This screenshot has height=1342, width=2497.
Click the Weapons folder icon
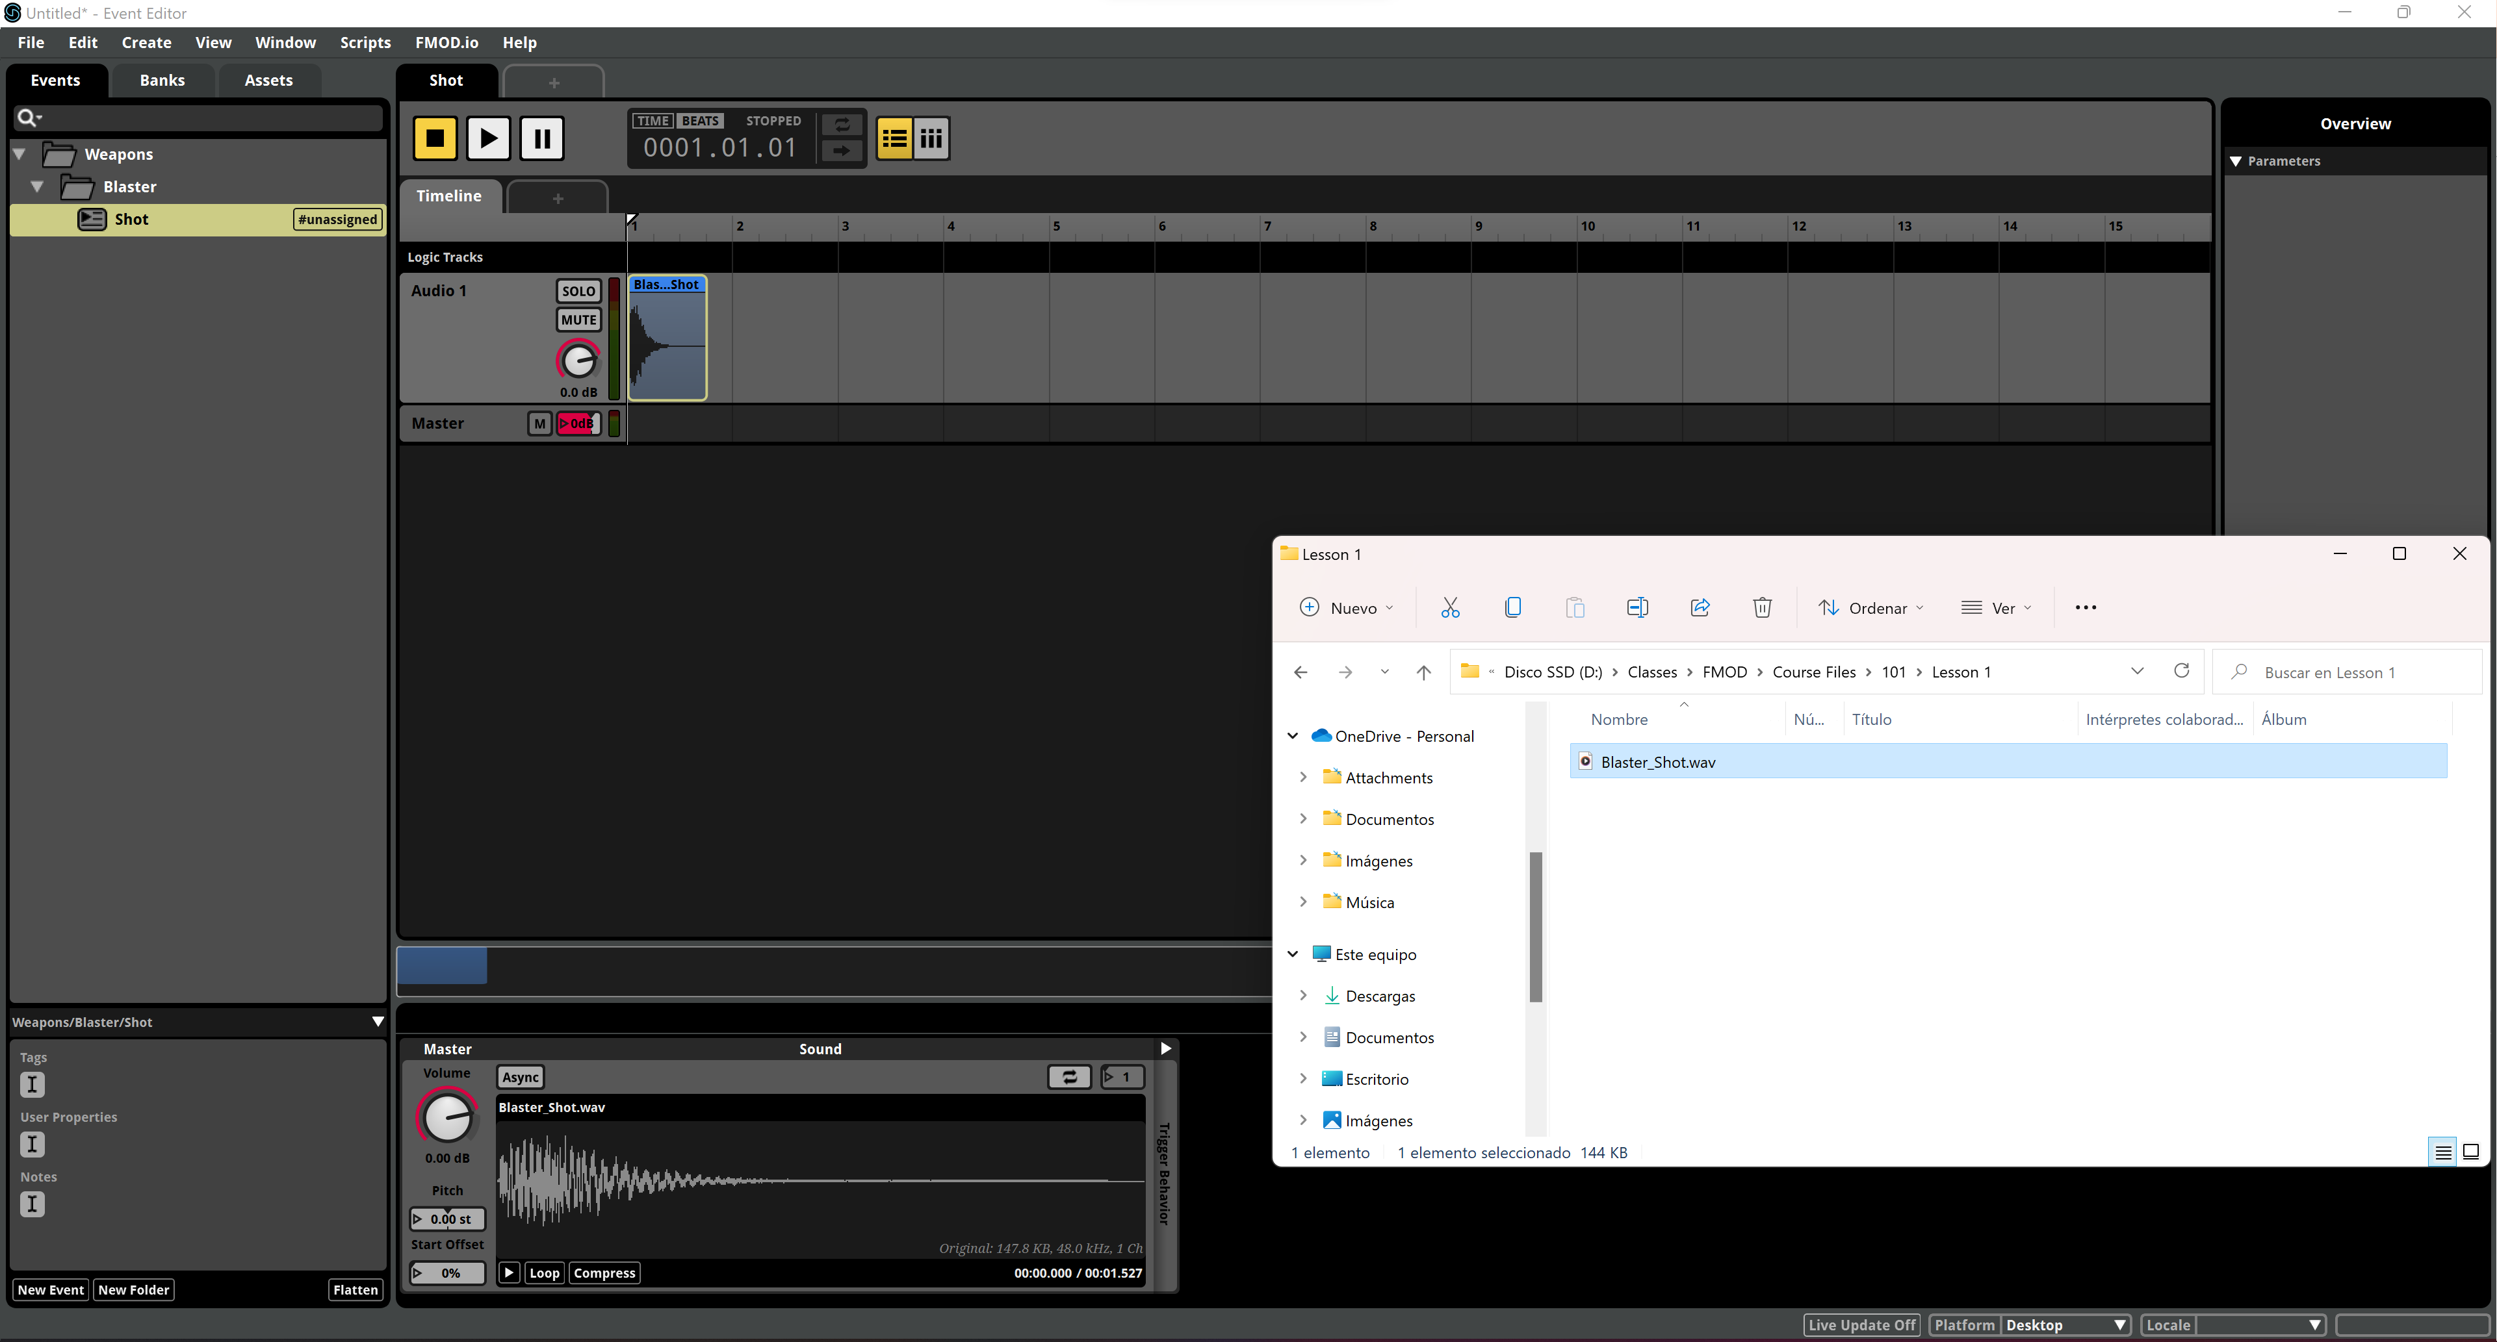pos(59,154)
